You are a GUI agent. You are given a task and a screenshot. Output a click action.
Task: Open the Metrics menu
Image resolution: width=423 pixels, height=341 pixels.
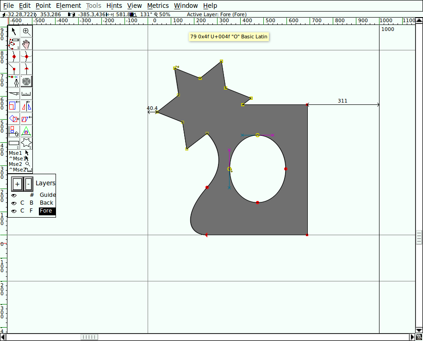pyautogui.click(x=158, y=6)
